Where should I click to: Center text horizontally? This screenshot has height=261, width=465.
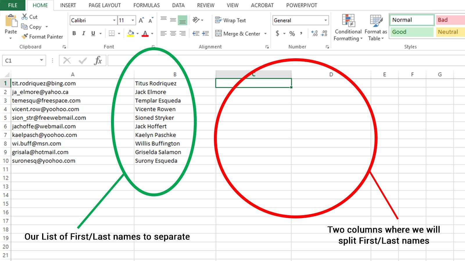(x=173, y=33)
